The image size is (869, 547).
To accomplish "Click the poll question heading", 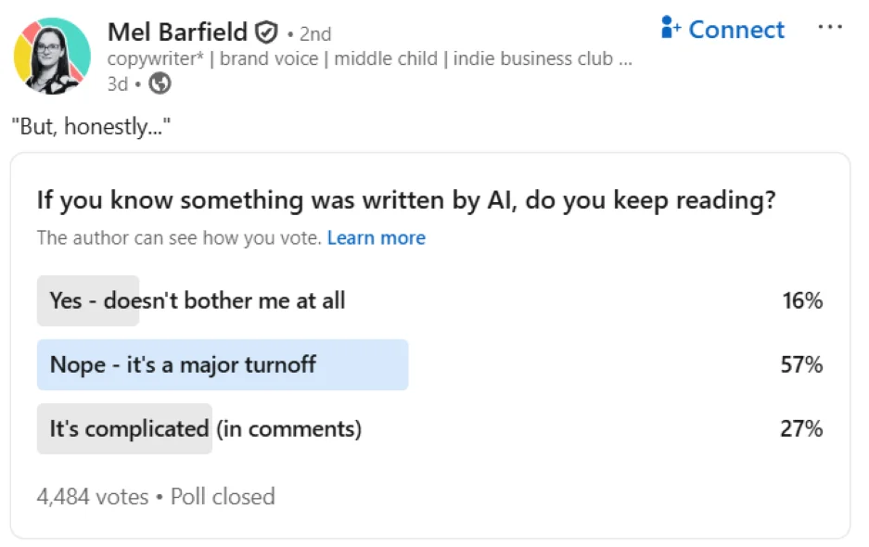I will pyautogui.click(x=406, y=200).
